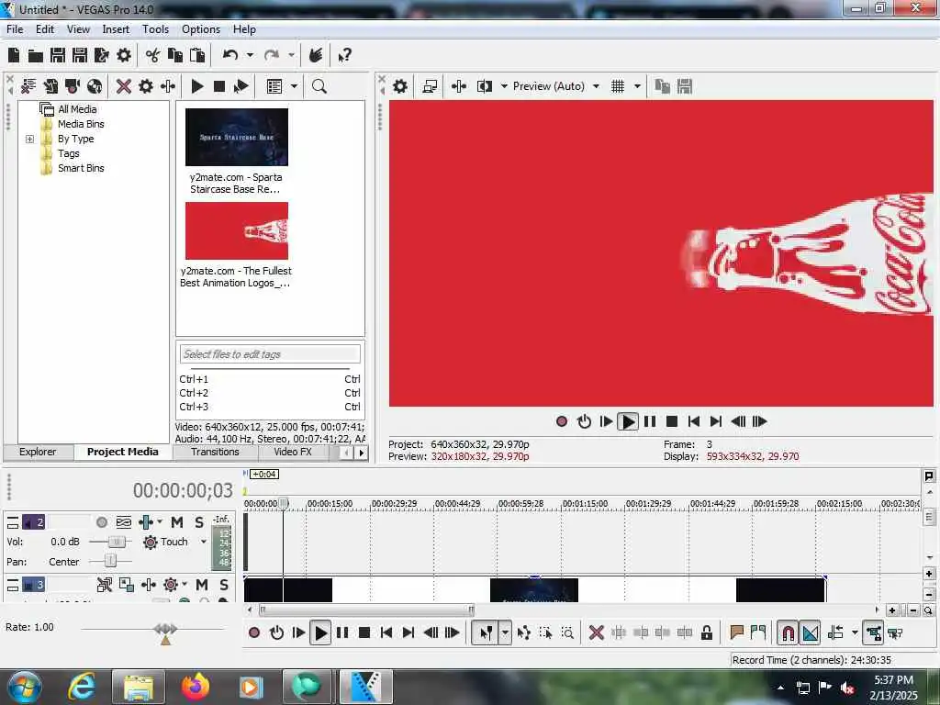
Task: Click the Cut scissors icon
Action: point(153,56)
